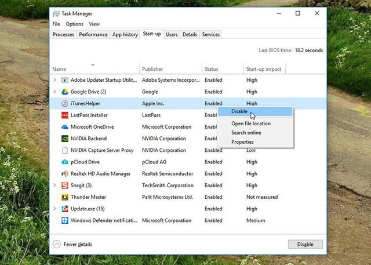Choose Open file location in context menu

(x=251, y=124)
